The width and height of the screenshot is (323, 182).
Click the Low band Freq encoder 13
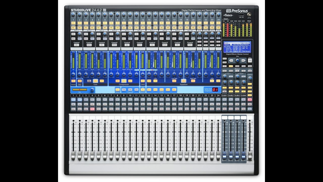pos(149,75)
